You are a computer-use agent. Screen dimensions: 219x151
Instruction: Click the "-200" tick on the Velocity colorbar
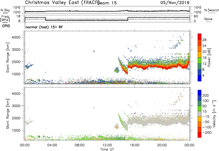(207, 132)
